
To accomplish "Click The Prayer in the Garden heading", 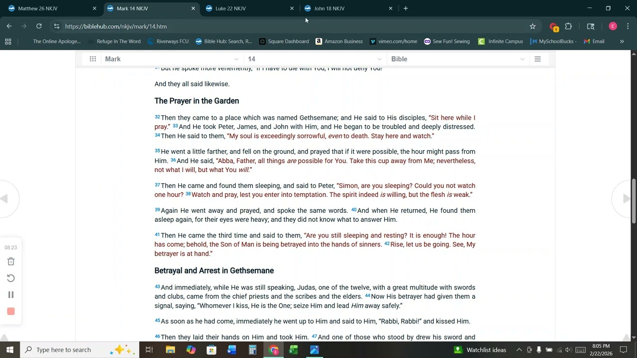I will point(197,101).
